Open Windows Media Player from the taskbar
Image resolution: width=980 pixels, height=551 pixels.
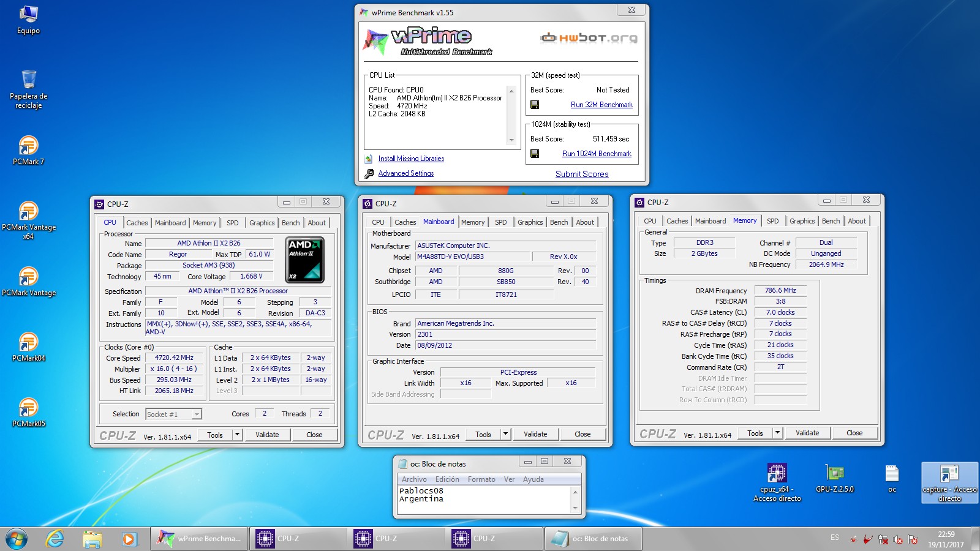[x=129, y=539]
